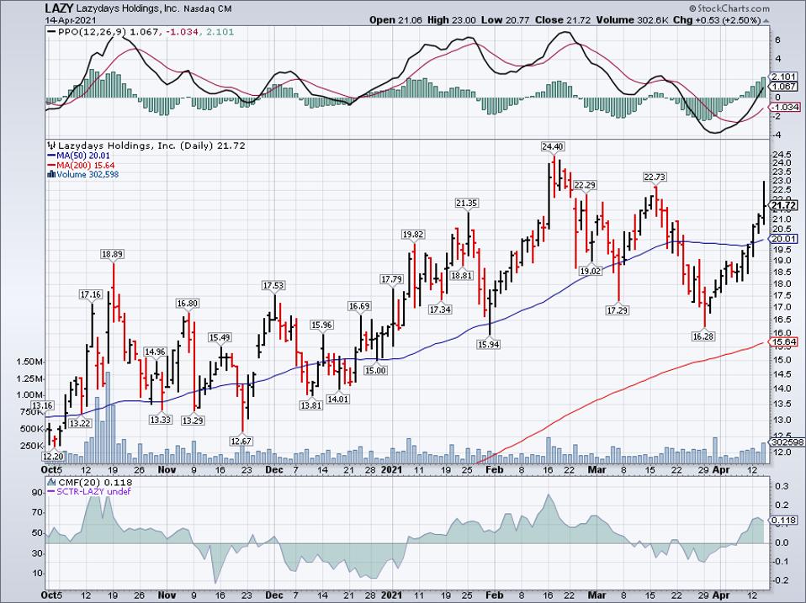Click the blue MA(50) legend line swatch
This screenshot has height=603, width=806.
point(50,156)
